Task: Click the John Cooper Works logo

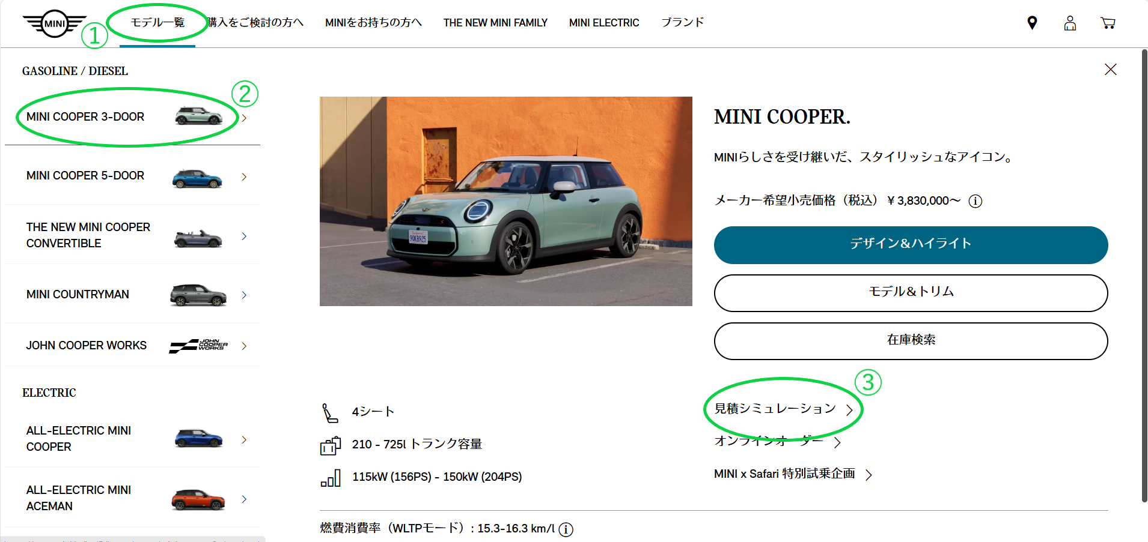Action: coord(198,346)
